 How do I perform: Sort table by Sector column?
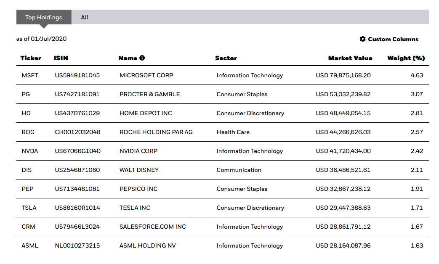pyautogui.click(x=226, y=58)
